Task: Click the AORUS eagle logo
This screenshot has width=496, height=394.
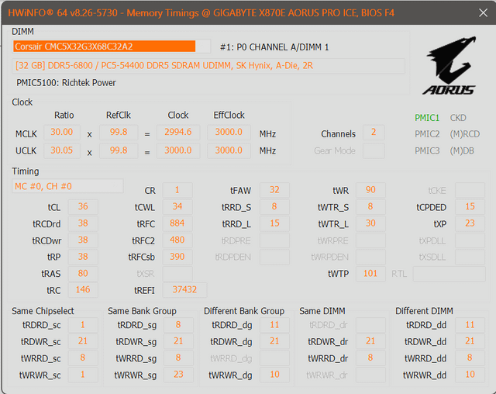Action: pos(449,65)
